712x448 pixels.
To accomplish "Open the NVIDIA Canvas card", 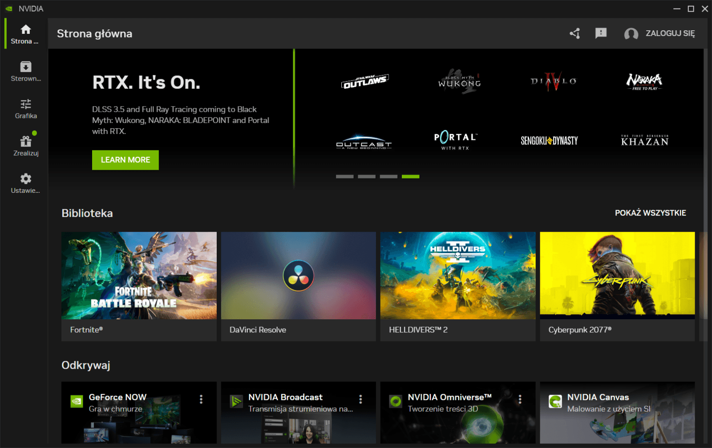I will point(617,412).
